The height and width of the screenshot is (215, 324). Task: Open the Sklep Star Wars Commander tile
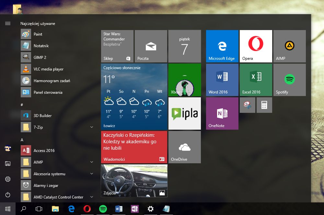pyautogui.click(x=117, y=46)
